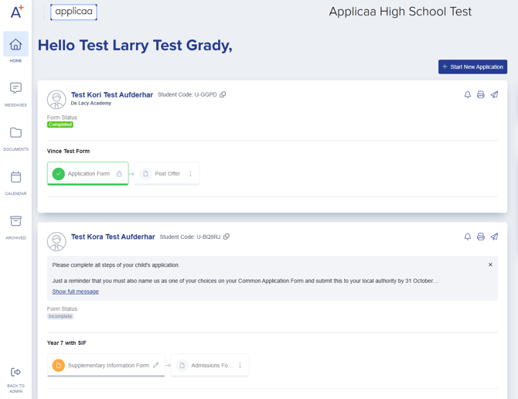Send Test Kora's application via paper plane
Viewport: 518px width, 399px height.
pyautogui.click(x=494, y=237)
